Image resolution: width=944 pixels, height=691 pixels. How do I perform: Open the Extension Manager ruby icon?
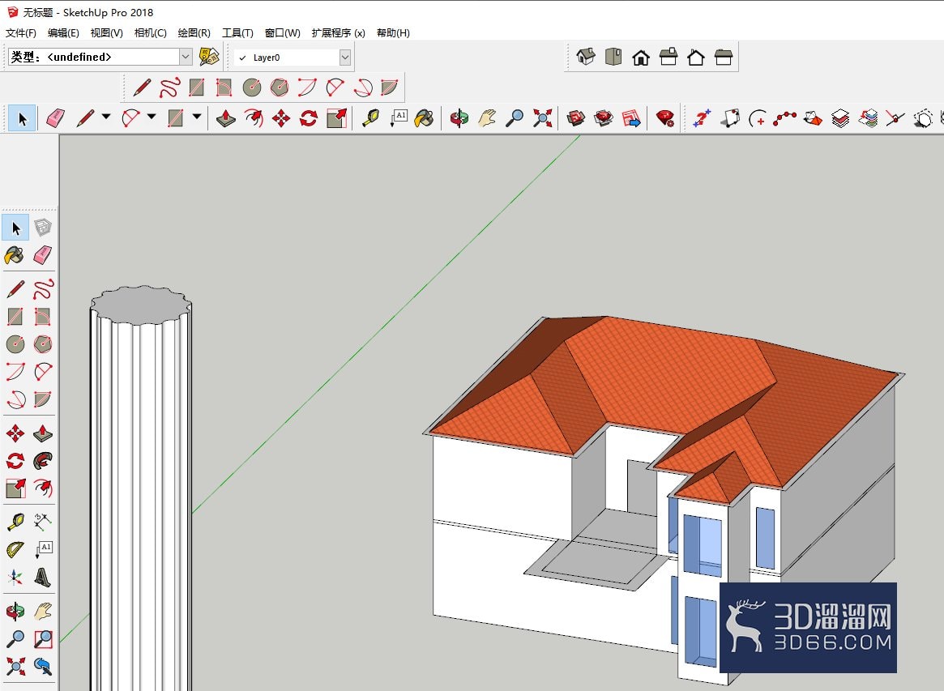pyautogui.click(x=664, y=118)
